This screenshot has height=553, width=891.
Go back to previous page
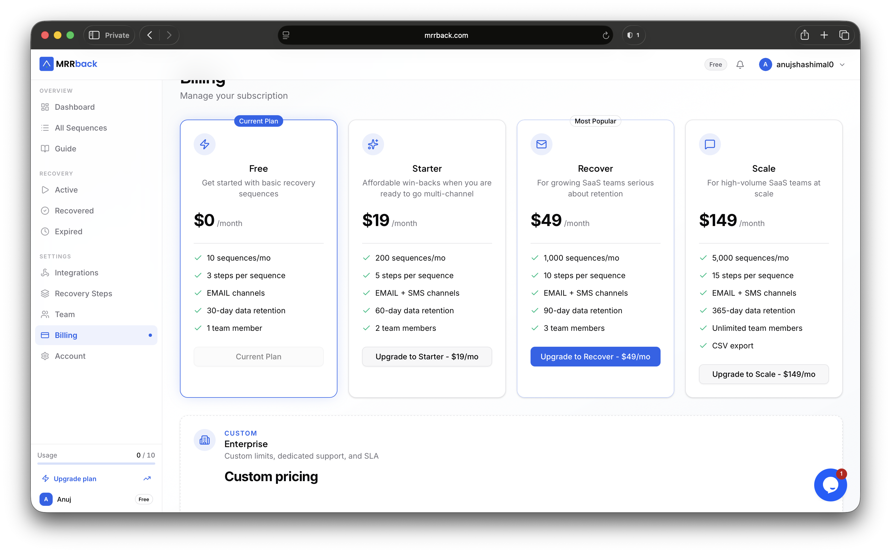[x=150, y=35]
